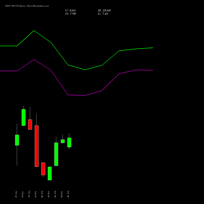The height and width of the screenshot is (204, 204).
Task: Click the ONGC option chart title text
Action: point(27,6)
